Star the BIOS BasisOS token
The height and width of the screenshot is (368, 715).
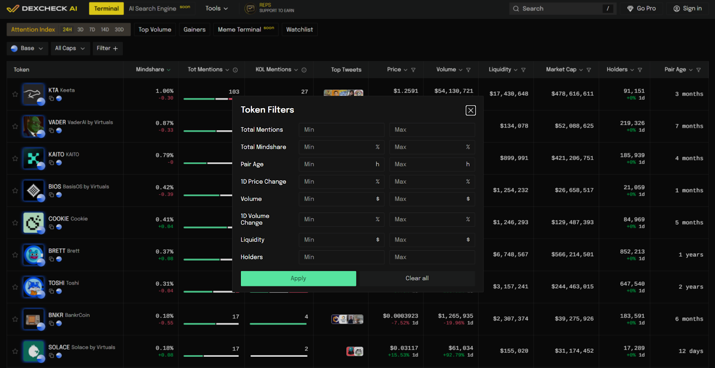coord(15,191)
